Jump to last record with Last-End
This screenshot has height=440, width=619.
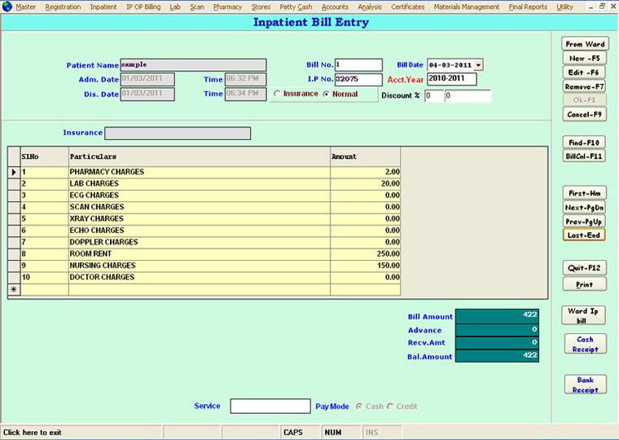[585, 235]
